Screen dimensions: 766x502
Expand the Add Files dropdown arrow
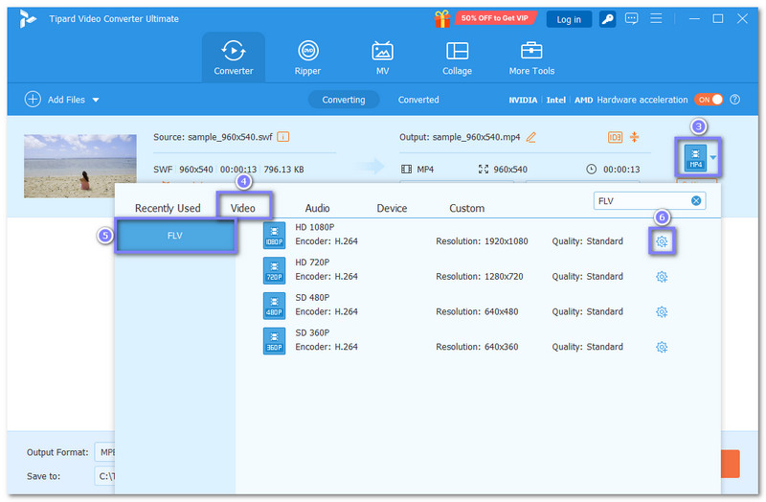(96, 100)
